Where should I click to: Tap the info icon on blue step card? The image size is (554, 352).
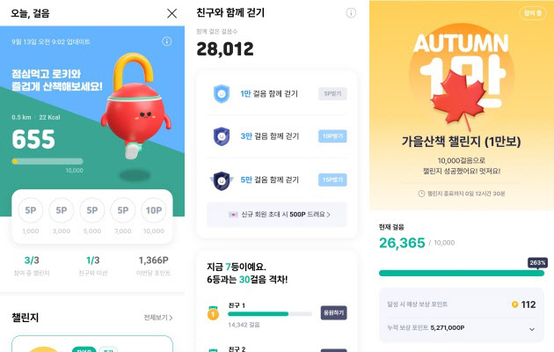pos(167,41)
